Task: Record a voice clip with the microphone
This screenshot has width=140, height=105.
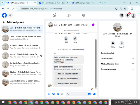Action: (x=49, y=94)
